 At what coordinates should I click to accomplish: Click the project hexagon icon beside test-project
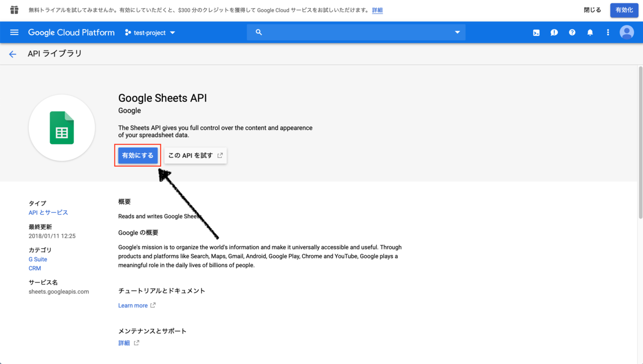pyautogui.click(x=128, y=33)
